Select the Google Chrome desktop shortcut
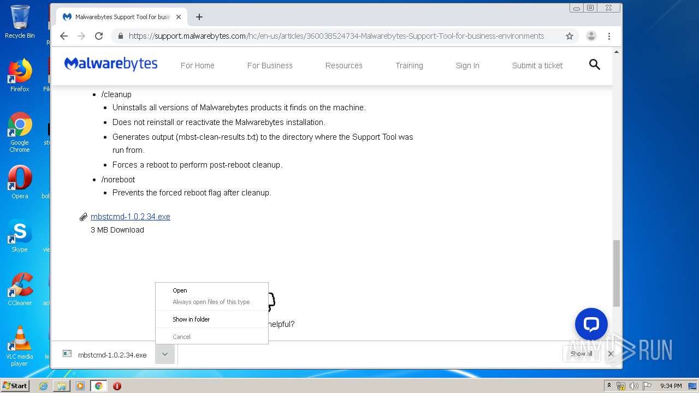Image resolution: width=699 pixels, height=393 pixels. (x=20, y=132)
